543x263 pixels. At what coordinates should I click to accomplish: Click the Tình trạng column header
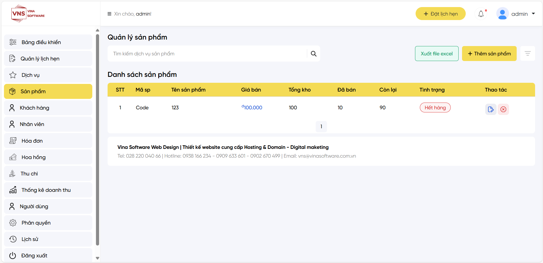click(432, 90)
